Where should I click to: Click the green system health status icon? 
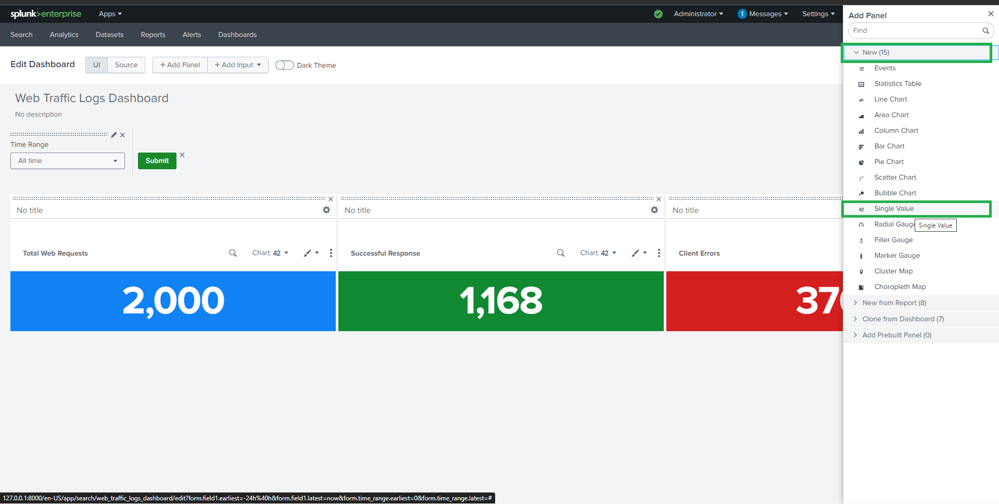[x=658, y=14]
